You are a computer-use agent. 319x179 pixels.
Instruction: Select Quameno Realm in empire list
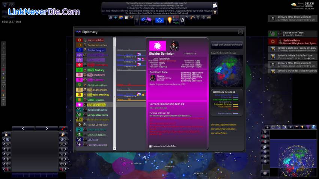tap(95, 75)
